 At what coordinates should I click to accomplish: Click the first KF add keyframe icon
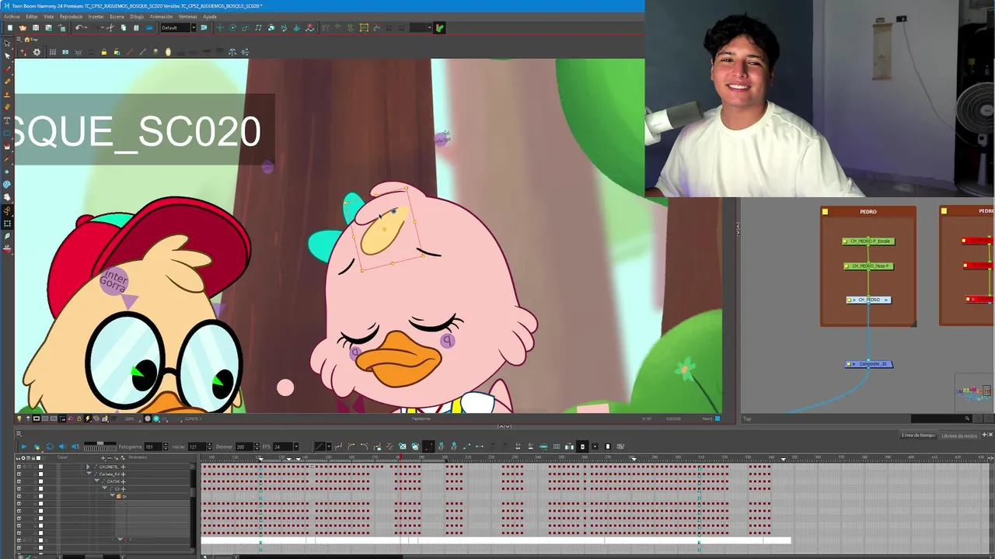tap(441, 446)
